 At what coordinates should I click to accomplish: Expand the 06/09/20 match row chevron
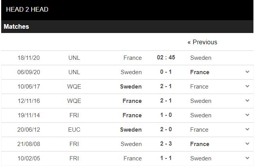247,72
